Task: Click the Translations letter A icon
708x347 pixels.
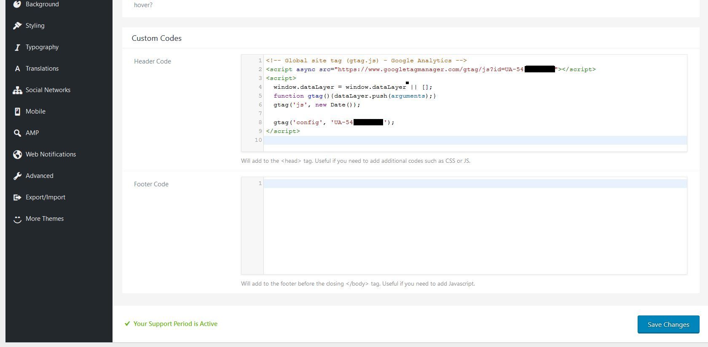Action: coord(17,69)
